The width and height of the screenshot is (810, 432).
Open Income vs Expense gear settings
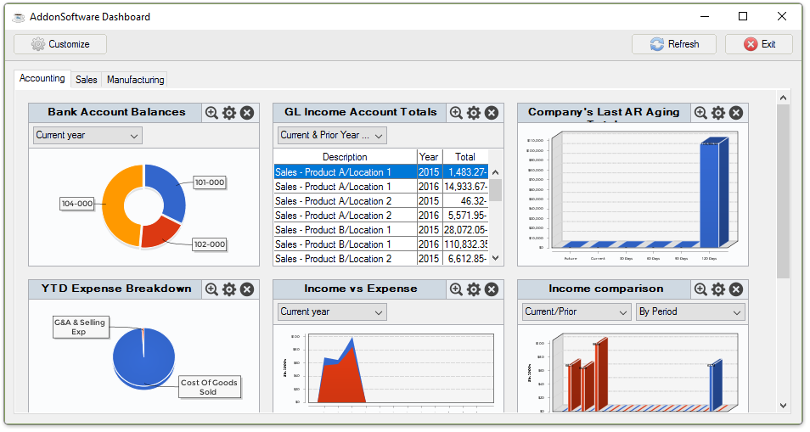pyautogui.click(x=474, y=289)
